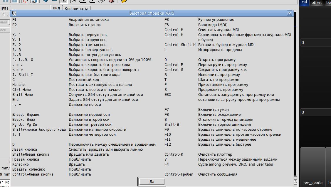Screen dimensions: 331x187
Task: Click the X view toolbar icon
Action: tap(83, 1)
